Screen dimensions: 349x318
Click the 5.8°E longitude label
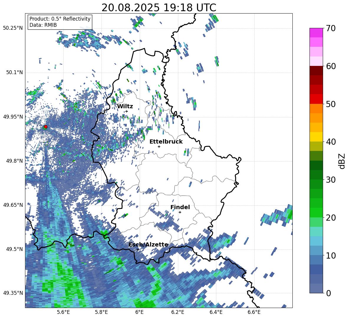101,312
